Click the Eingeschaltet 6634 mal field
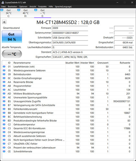This screenshot has width=136, height=161. click(x=124, y=43)
